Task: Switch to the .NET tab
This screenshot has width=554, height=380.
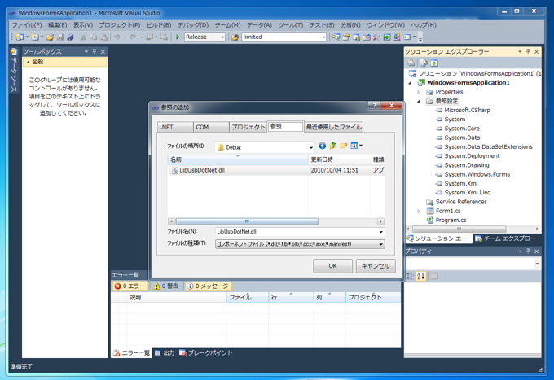Action: point(175,127)
